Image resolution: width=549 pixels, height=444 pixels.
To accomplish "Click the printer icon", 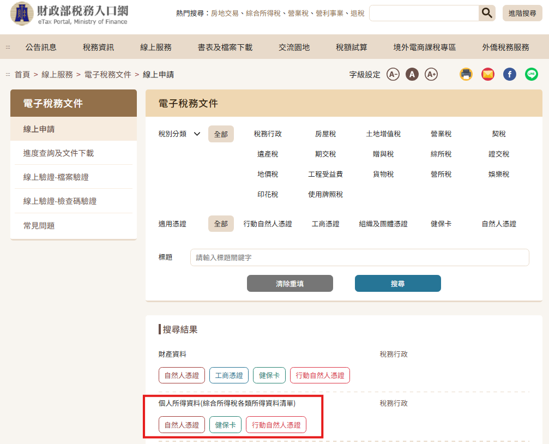I will (466, 74).
